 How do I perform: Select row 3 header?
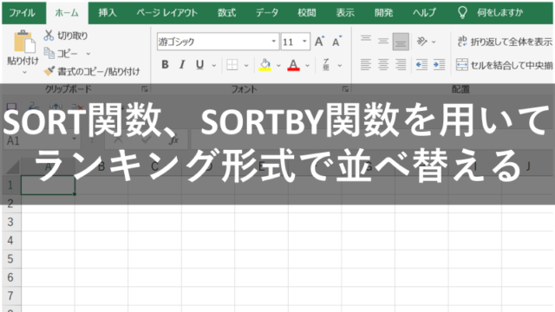[10, 222]
